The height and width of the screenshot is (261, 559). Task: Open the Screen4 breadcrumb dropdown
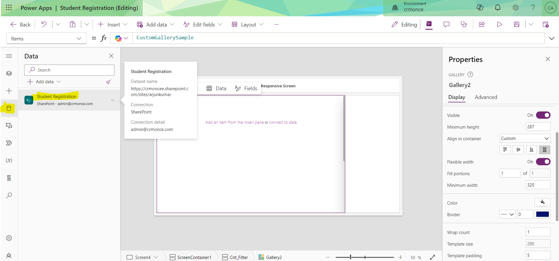156,257
